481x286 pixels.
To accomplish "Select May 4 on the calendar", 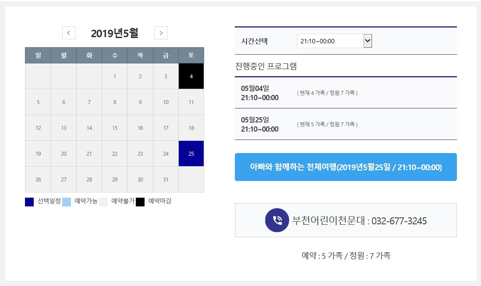I will click(x=191, y=77).
